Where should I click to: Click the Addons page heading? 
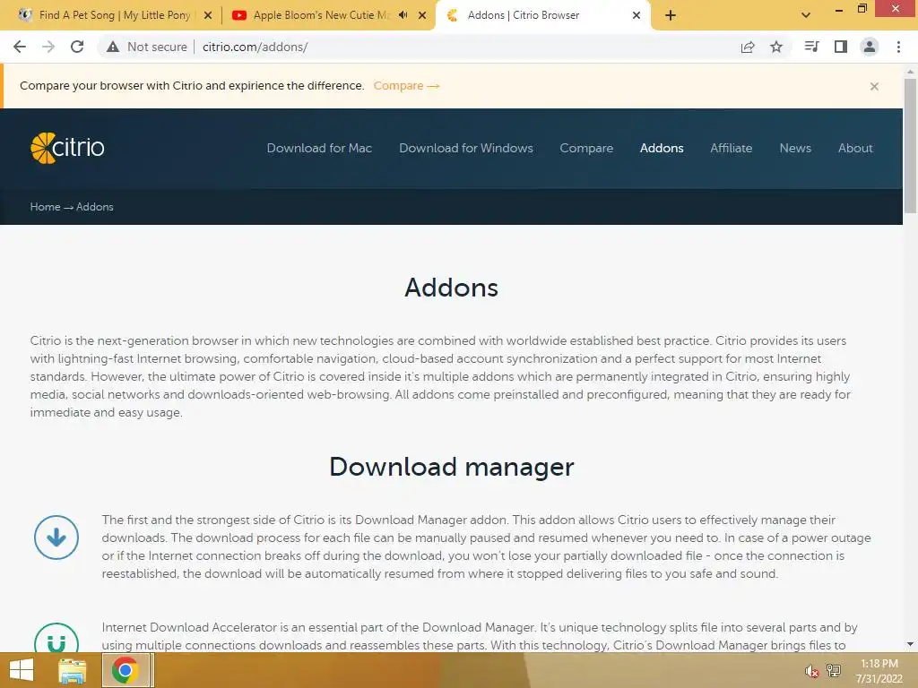(452, 288)
